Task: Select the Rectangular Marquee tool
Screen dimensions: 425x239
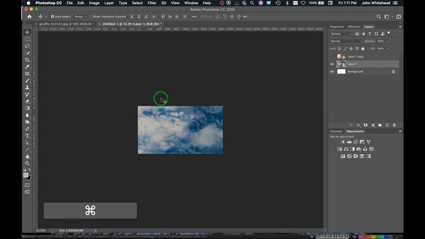Action: pos(27,39)
